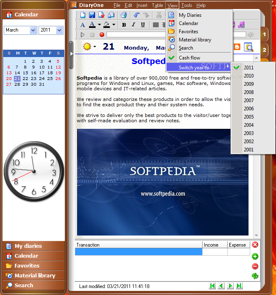Open the year dropdown showing 2011
Image resolution: width=276 pixels, height=295 pixels.
coord(59,30)
